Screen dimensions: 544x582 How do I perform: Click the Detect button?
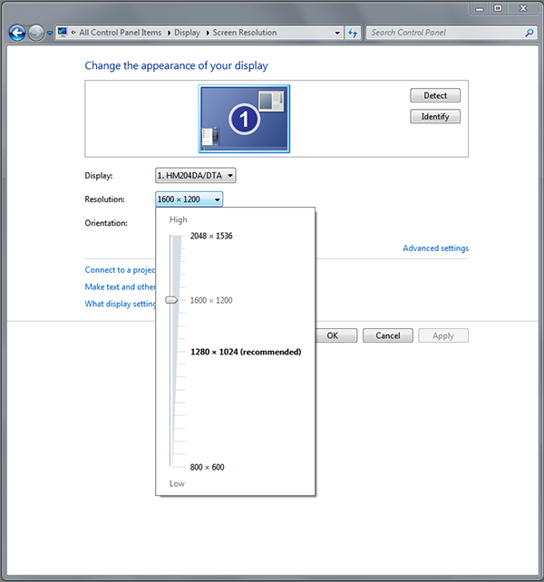click(x=435, y=95)
